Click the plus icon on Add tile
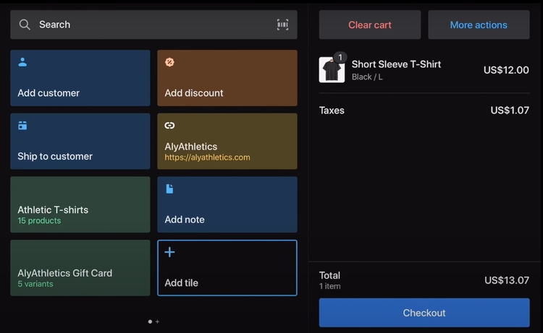 click(x=169, y=252)
